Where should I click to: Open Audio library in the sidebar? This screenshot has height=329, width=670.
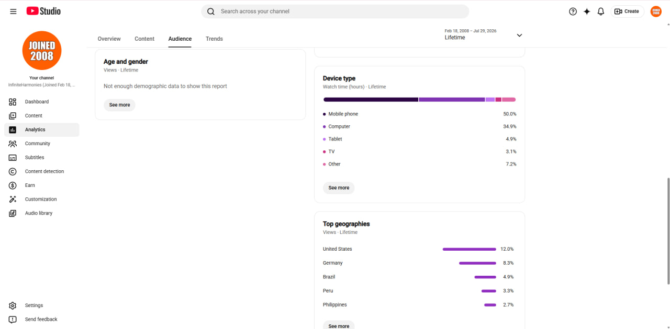coord(42,213)
